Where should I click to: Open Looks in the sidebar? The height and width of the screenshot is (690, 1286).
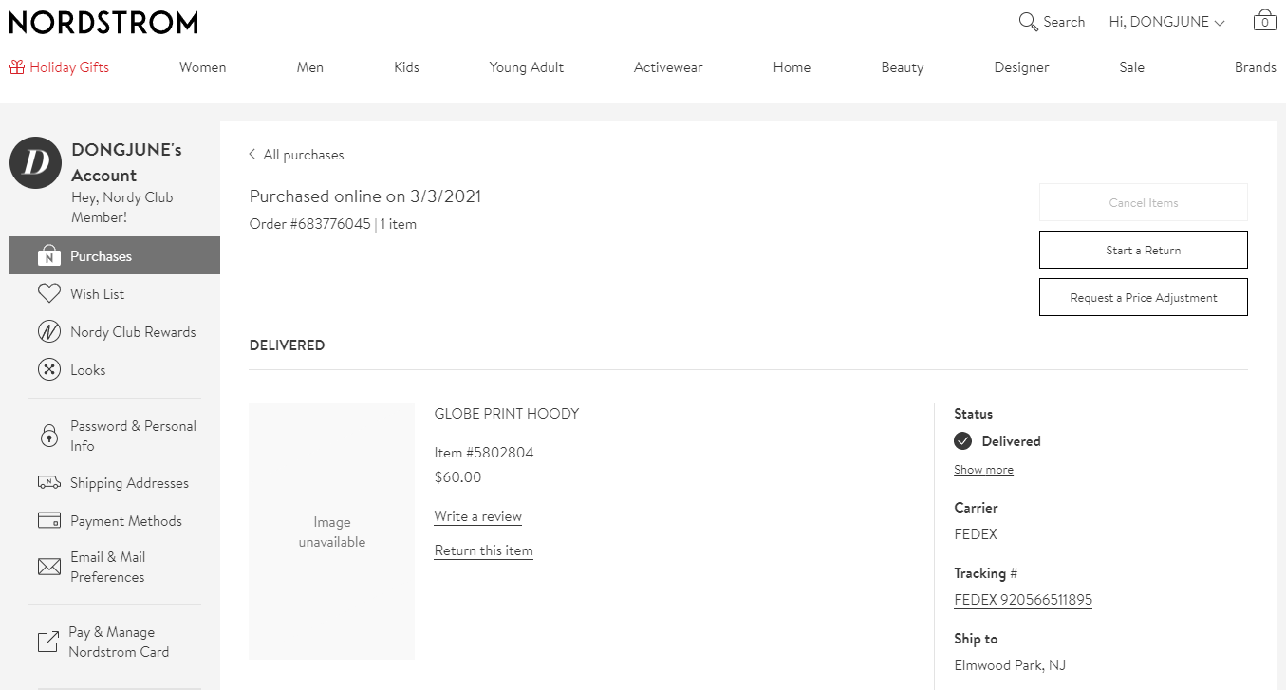87,370
